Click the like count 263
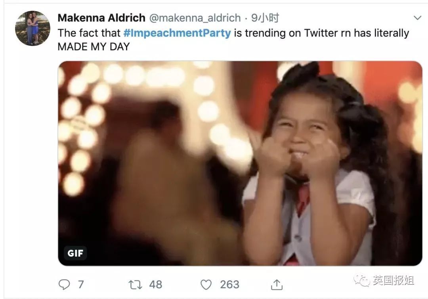Image resolution: width=428 pixels, height=299 pixels. pos(229,284)
